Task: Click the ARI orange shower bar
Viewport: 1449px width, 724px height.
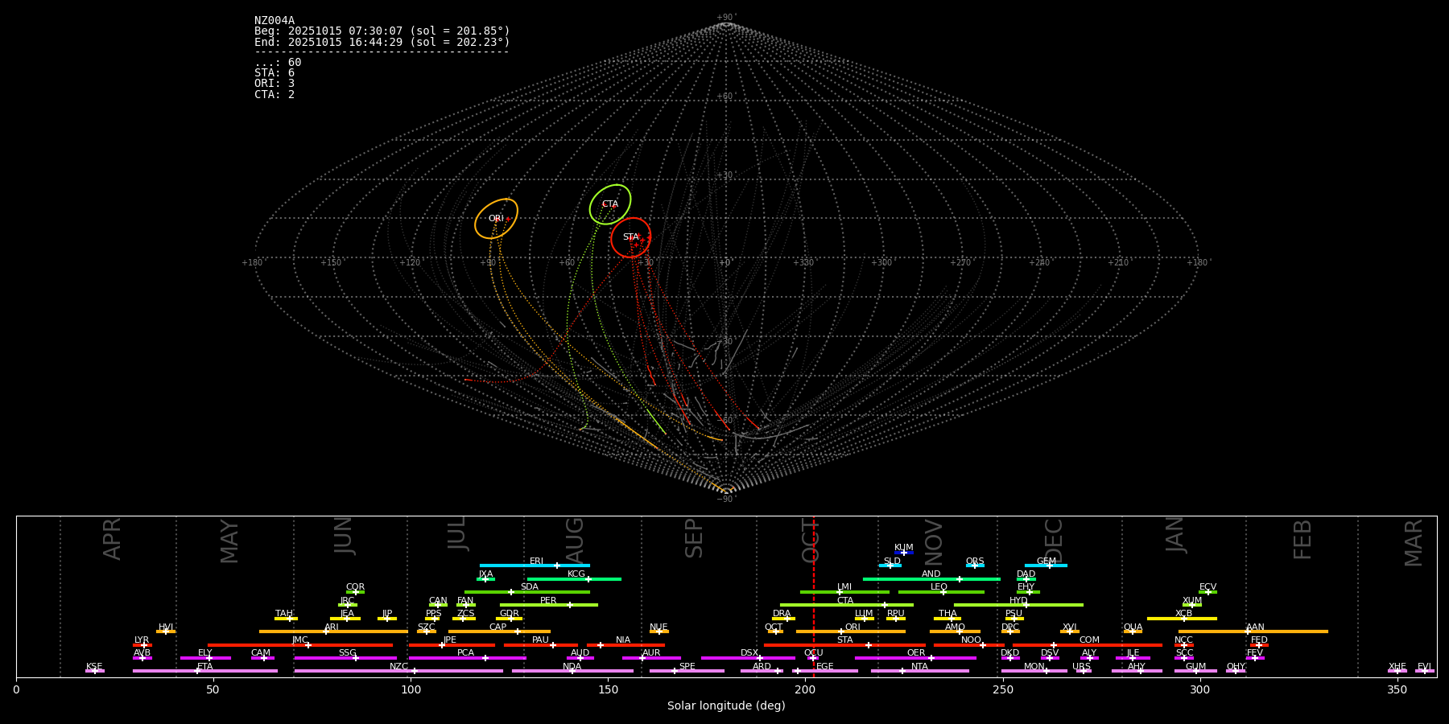Action: pos(333,631)
